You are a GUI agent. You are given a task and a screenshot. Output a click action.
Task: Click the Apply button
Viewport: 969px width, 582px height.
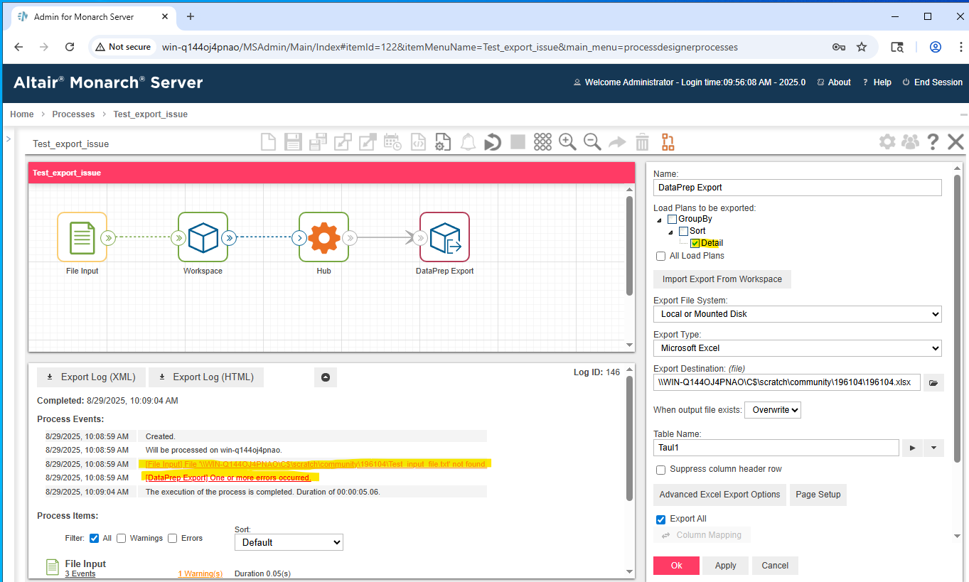coord(725,566)
